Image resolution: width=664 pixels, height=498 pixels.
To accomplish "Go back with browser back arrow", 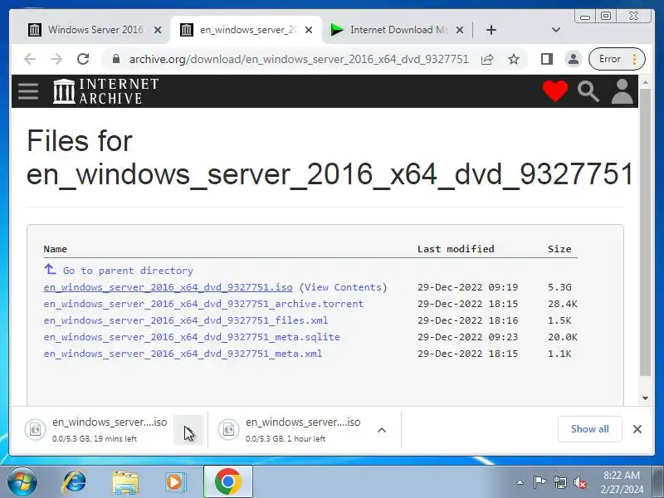I will point(30,59).
